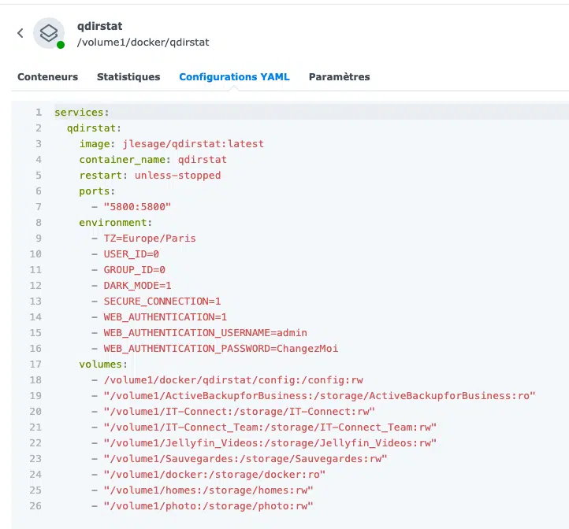Click line number 16 in the gutter

tap(35, 349)
